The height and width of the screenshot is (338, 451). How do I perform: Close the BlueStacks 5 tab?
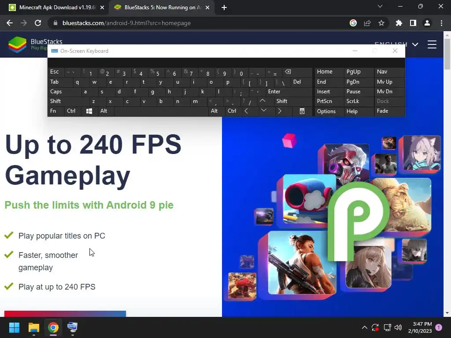(207, 7)
